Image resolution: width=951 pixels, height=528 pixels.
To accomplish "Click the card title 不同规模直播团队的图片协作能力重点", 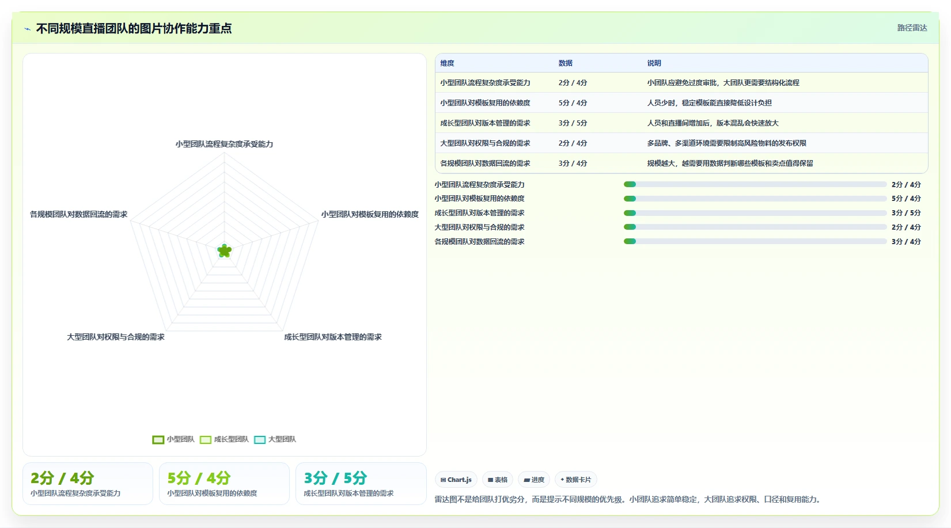I will (134, 29).
